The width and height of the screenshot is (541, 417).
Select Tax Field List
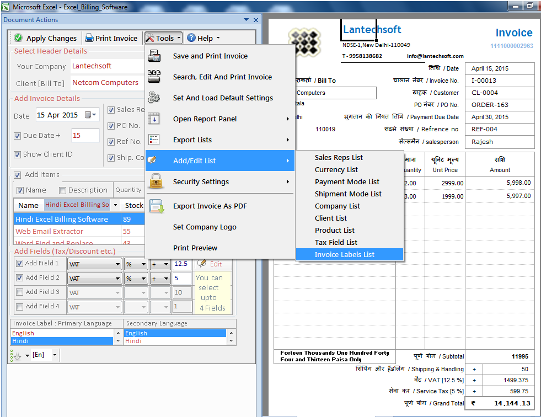[x=350, y=242]
